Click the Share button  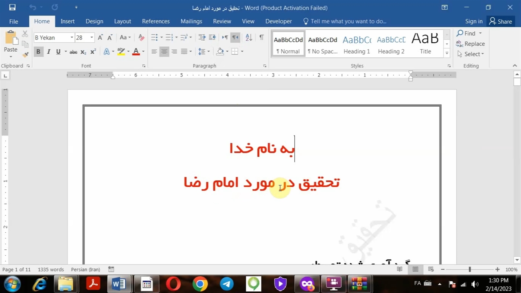(x=500, y=21)
